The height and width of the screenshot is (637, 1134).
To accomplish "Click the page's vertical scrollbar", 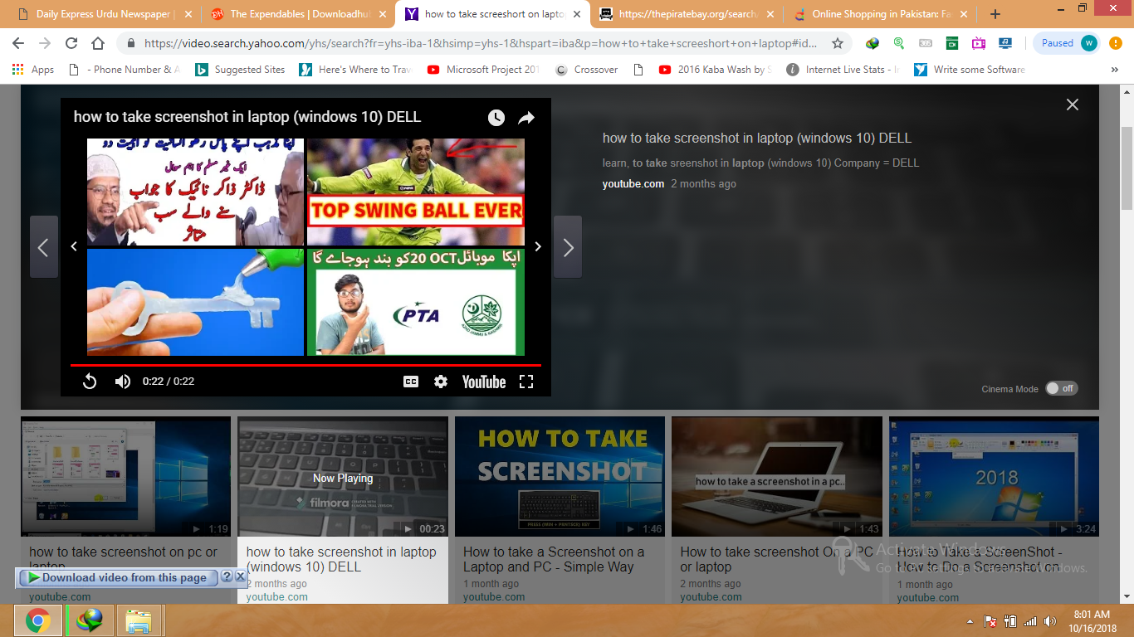I will tap(1127, 168).
